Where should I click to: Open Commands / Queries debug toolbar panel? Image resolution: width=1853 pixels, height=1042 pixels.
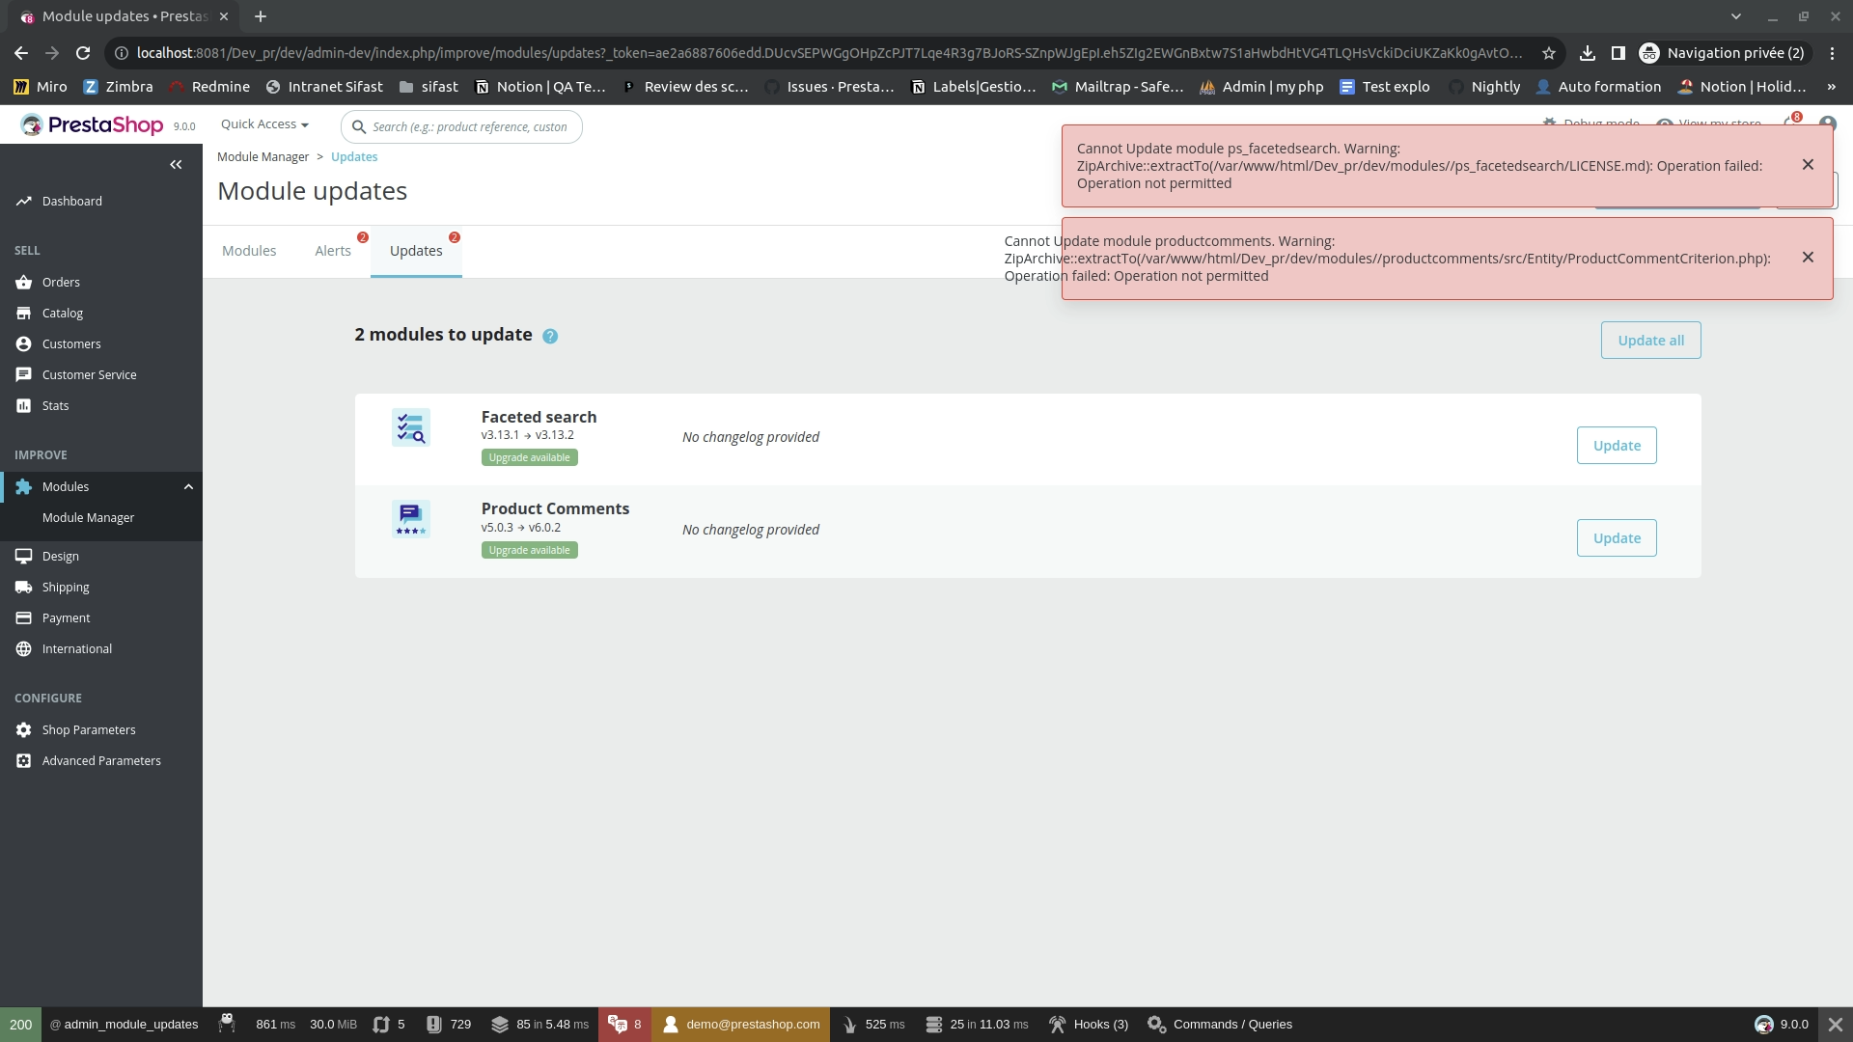coord(1220,1025)
